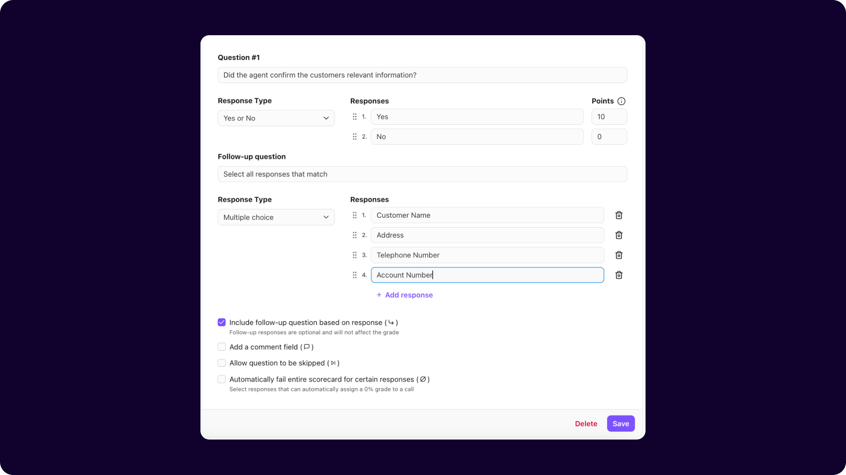The image size is (846, 475).
Task: Save the scorecard question
Action: click(x=620, y=423)
